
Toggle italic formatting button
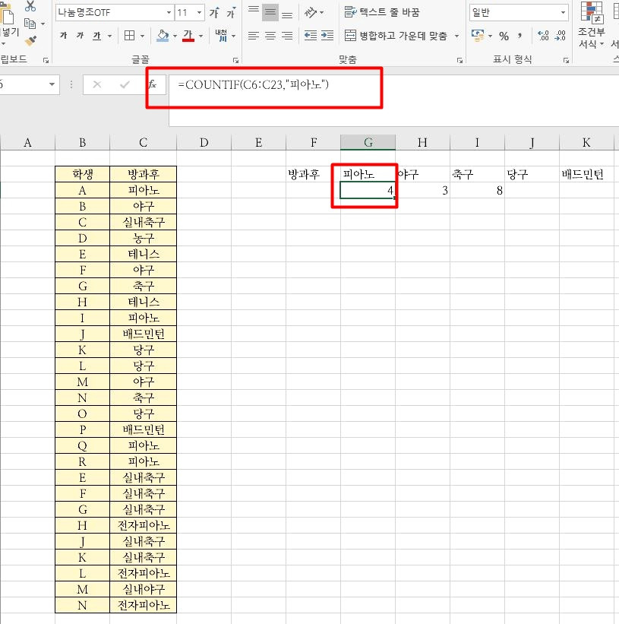[x=81, y=36]
